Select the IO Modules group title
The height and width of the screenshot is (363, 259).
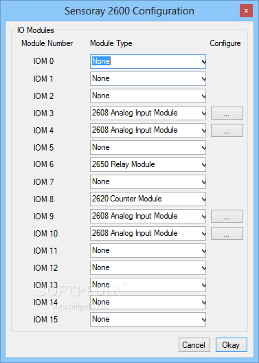coord(36,30)
